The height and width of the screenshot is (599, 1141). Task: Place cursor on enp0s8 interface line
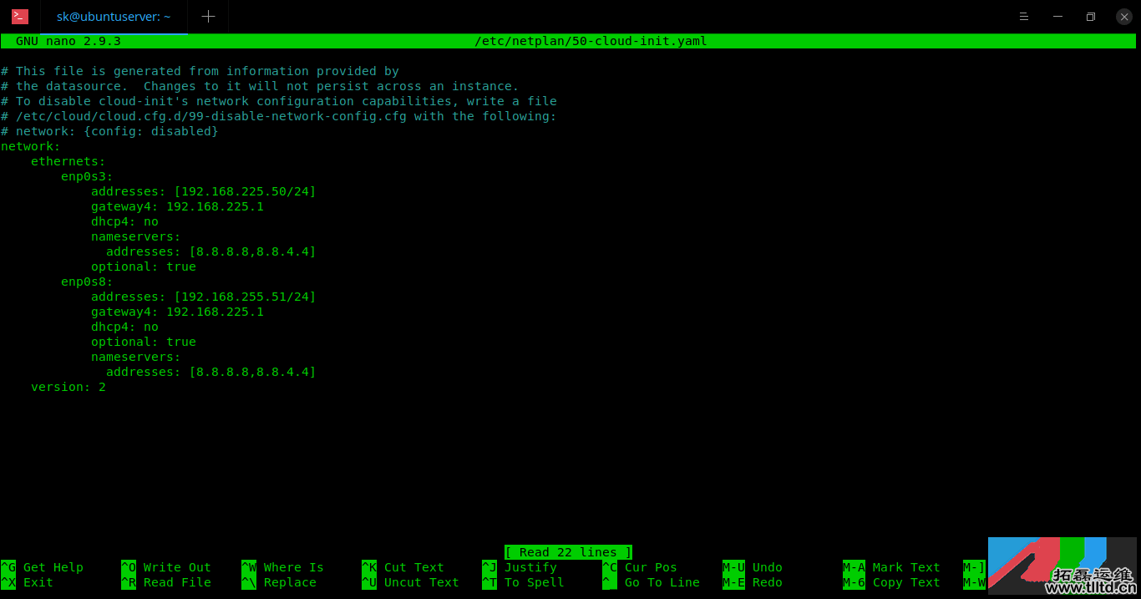point(87,282)
